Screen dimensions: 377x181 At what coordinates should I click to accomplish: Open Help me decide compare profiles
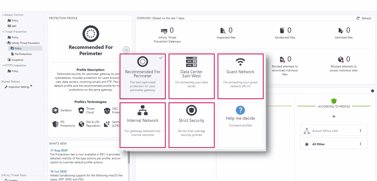pyautogui.click(x=240, y=125)
